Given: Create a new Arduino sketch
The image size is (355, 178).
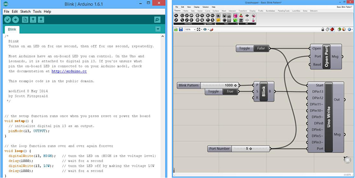Looking at the screenshot, I should [x=25, y=20].
